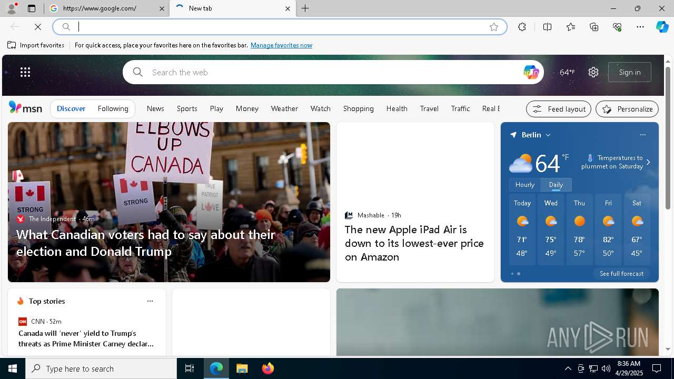This screenshot has height=379, width=674.
Task: Open Task View on the taskbar
Action: 190,368
